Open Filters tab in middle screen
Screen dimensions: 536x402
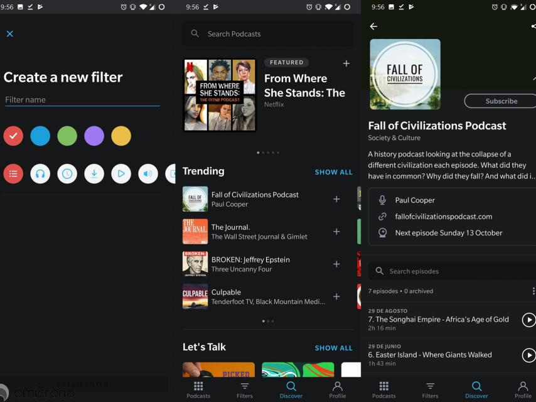coord(245,389)
